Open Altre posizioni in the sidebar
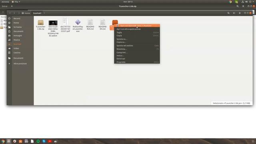This screenshot has width=256, height=144. (20, 64)
